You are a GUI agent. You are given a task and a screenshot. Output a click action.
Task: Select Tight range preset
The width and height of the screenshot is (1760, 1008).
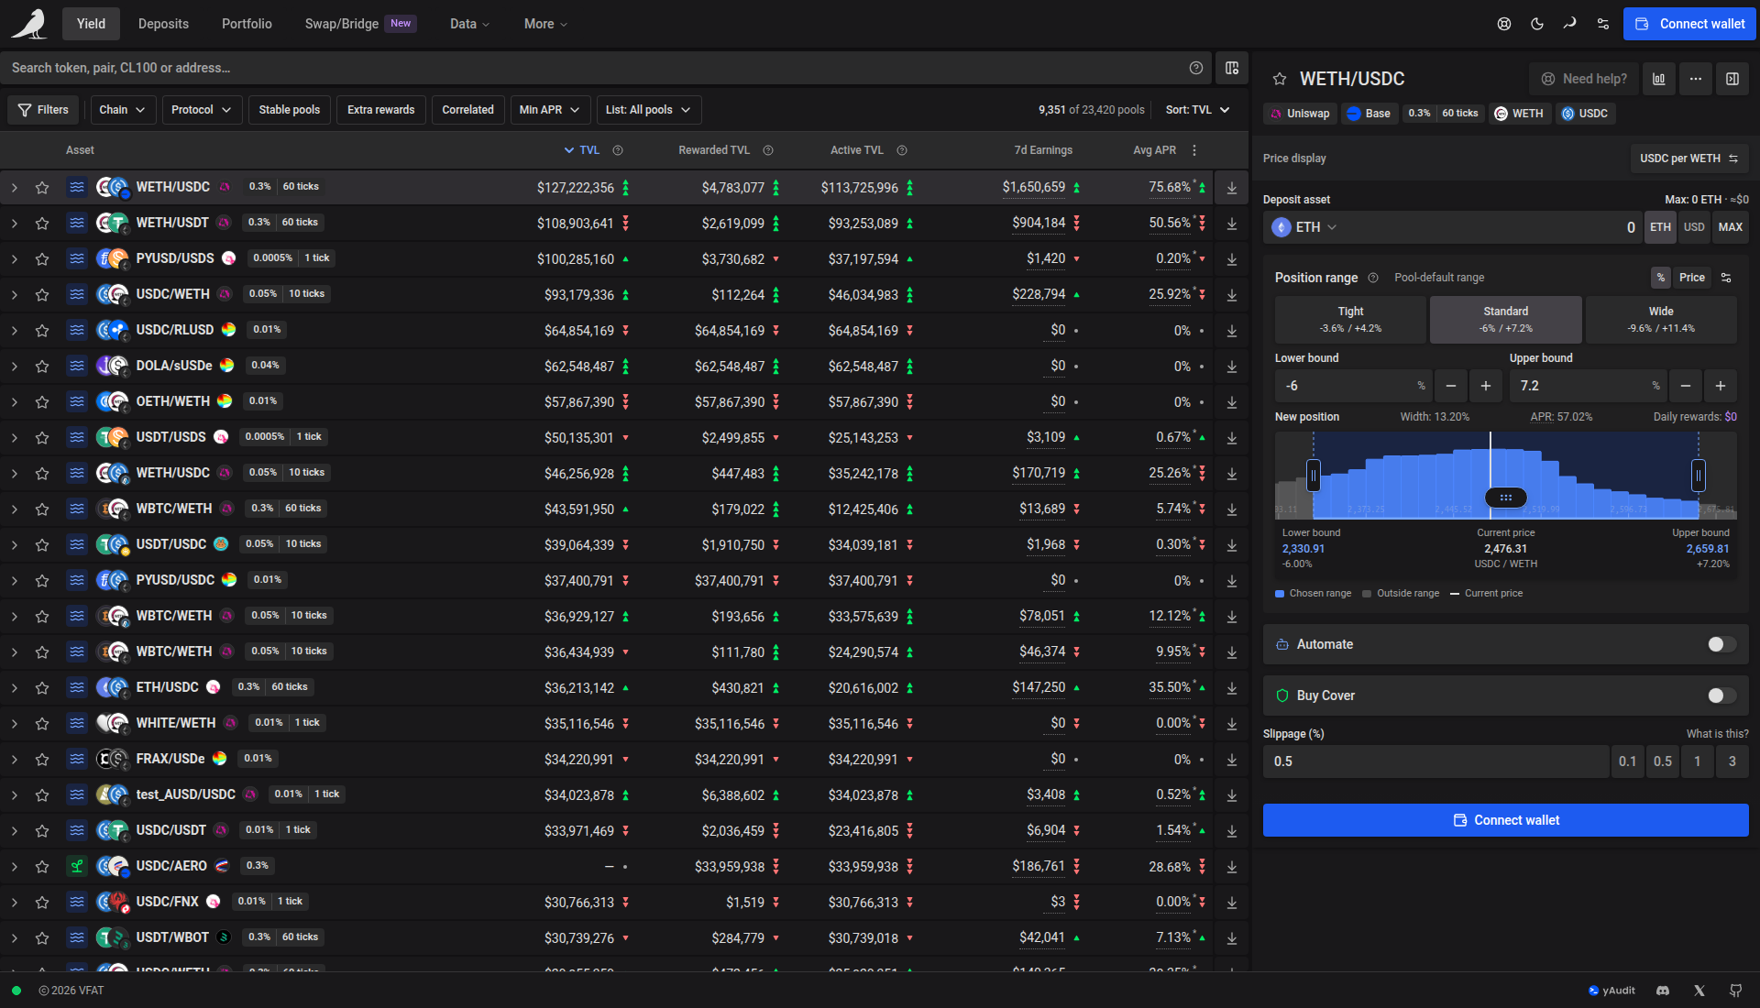tap(1350, 320)
